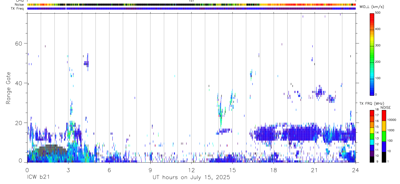Click the '500' tick on width scale
The image size is (400, 184).
coord(378,13)
